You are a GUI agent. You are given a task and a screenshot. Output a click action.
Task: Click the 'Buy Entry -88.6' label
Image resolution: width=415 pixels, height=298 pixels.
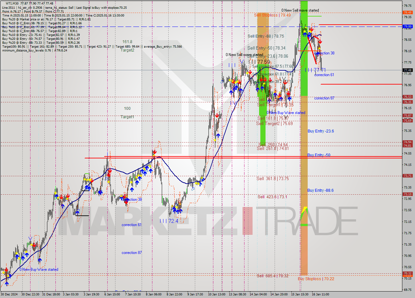point(320,190)
